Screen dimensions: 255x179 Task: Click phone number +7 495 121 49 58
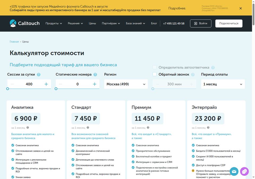(174, 24)
